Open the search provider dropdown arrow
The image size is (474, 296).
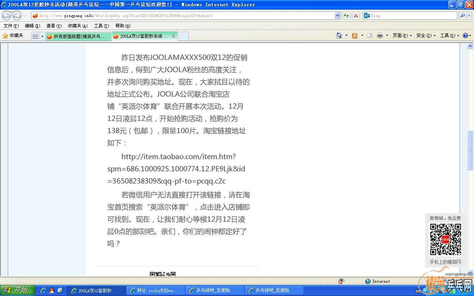tap(469, 16)
